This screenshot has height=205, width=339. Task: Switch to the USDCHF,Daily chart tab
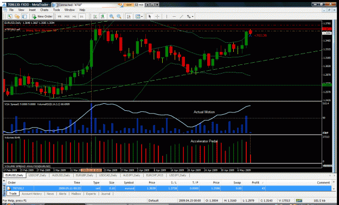(x=37, y=175)
